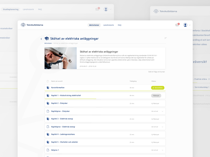Open the mail notifications icon in front window
Image resolution: width=210 pixels, height=157 pixels.
[177, 25]
